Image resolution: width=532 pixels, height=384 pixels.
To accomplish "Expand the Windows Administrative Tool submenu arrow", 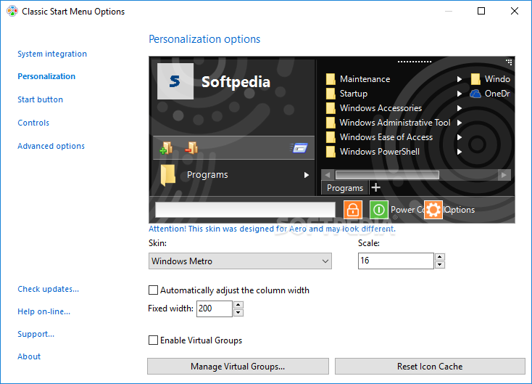I will click(x=460, y=123).
